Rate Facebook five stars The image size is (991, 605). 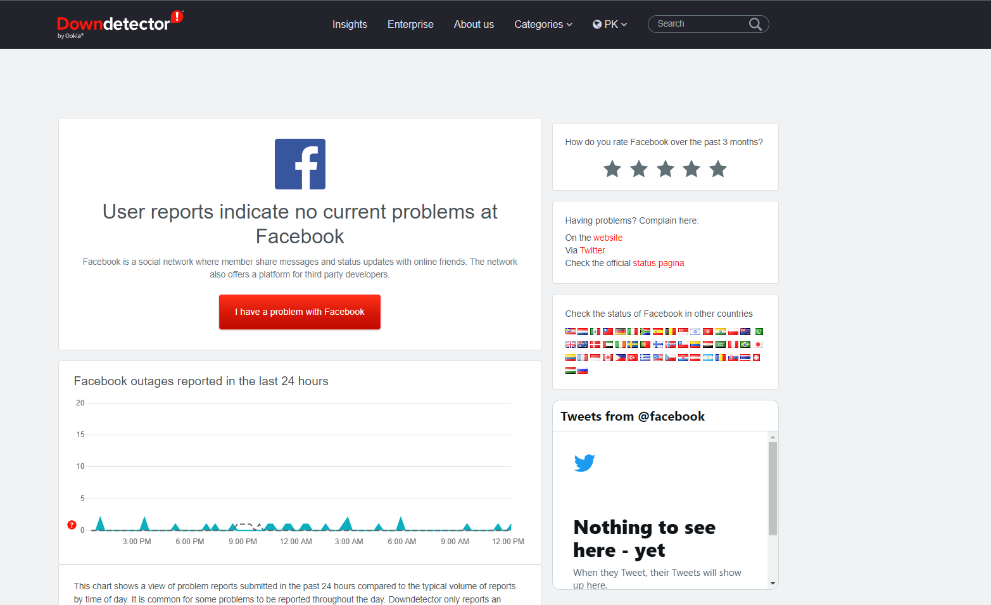pos(718,169)
